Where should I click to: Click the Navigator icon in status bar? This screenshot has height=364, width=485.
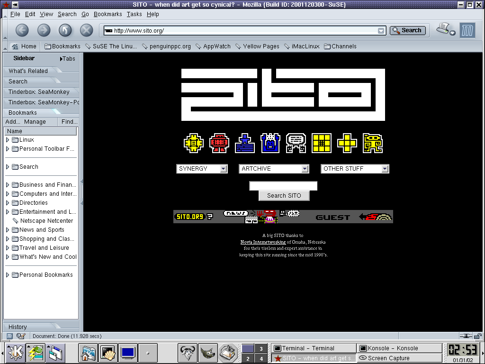click(x=9, y=336)
